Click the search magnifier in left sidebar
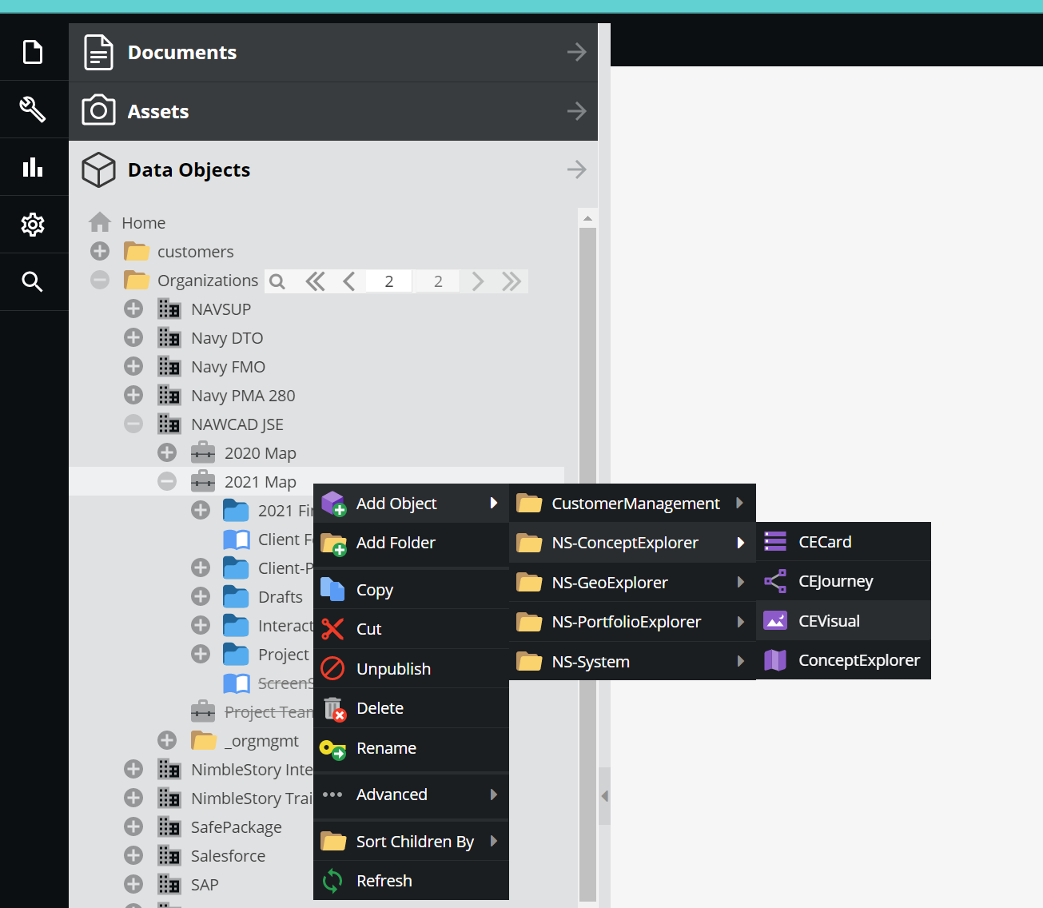Image resolution: width=1043 pixels, height=908 pixels. (x=33, y=282)
